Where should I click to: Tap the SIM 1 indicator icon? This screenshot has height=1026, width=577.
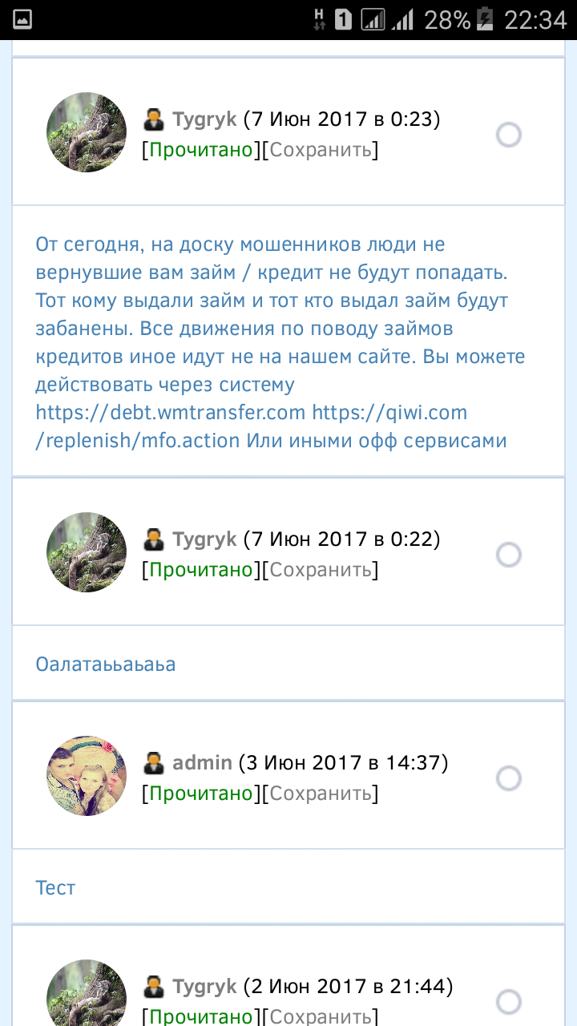pos(343,20)
